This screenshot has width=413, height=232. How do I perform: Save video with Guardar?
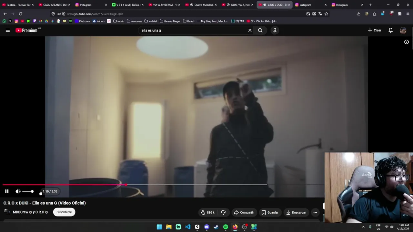point(270,212)
